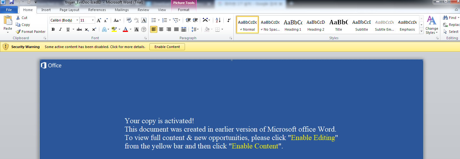Cut the selection with scissors icon
This screenshot has height=159, width=460.
coord(18,18)
